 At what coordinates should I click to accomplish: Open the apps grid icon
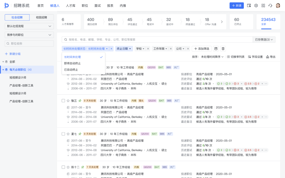pos(263,6)
